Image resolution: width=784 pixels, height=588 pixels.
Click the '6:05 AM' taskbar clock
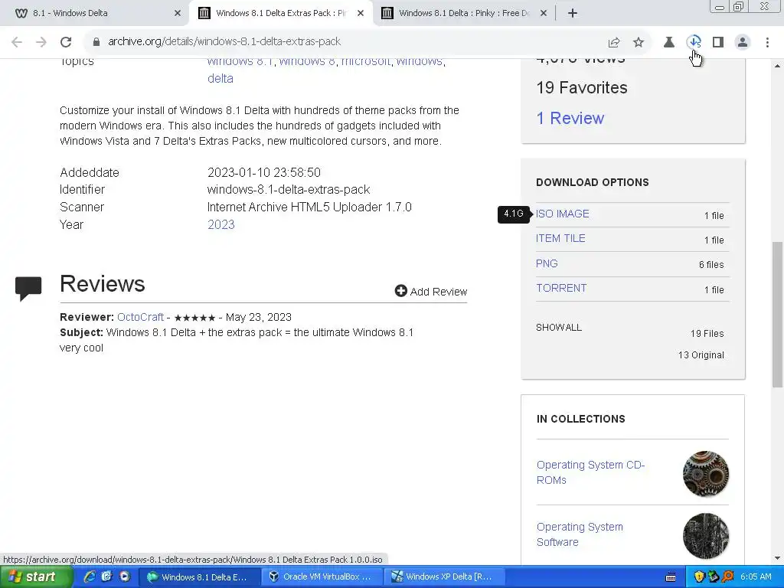[x=756, y=577]
